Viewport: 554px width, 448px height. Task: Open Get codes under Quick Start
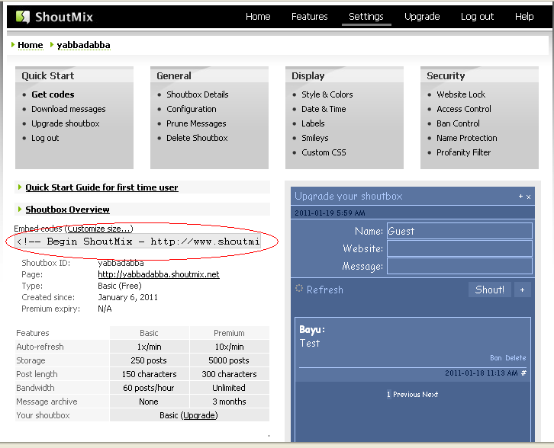(x=53, y=94)
